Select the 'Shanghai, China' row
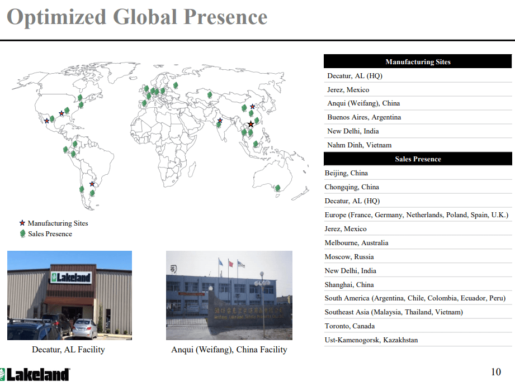 (x=418, y=284)
